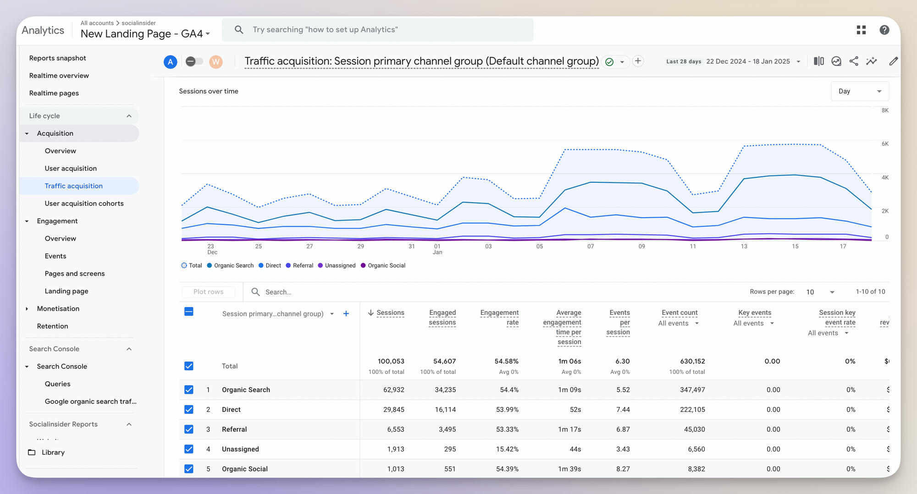Toggle the comparison switch next to avatar A
Image resolution: width=917 pixels, height=494 pixels.
[x=194, y=61]
